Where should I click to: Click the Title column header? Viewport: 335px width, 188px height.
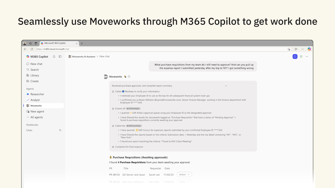126,168
